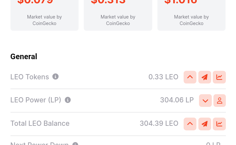Open the LEO Tokens info tooltip icon
The height and width of the screenshot is (145, 236).
click(x=55, y=77)
